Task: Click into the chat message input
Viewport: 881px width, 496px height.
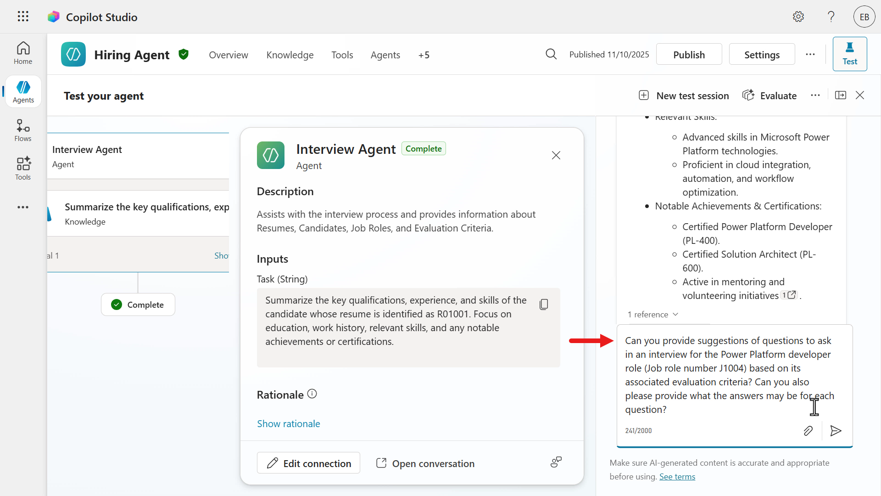Action: pyautogui.click(x=730, y=375)
